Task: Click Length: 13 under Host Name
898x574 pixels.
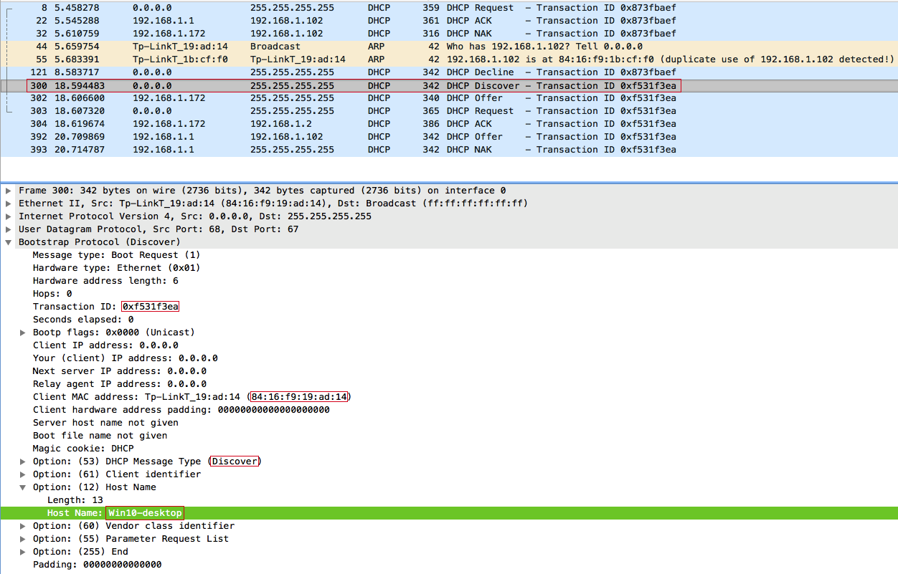Action: pos(75,500)
